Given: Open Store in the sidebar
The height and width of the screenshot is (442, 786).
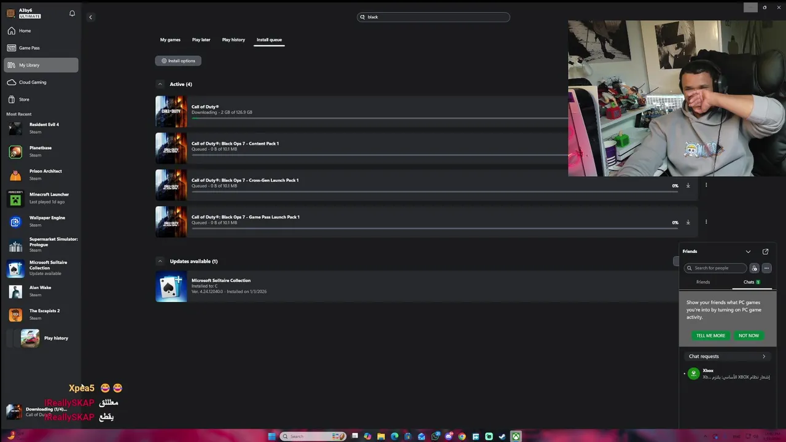Looking at the screenshot, I should (41, 99).
